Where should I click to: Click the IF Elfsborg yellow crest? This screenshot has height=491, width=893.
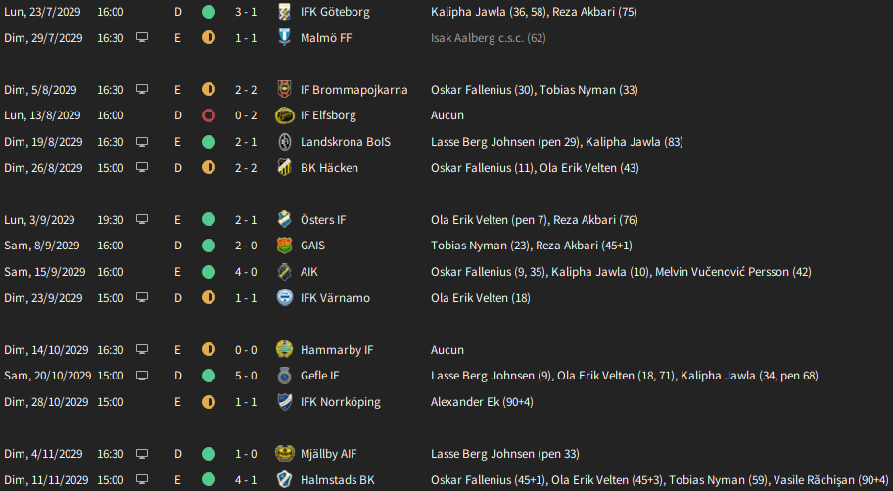[284, 115]
